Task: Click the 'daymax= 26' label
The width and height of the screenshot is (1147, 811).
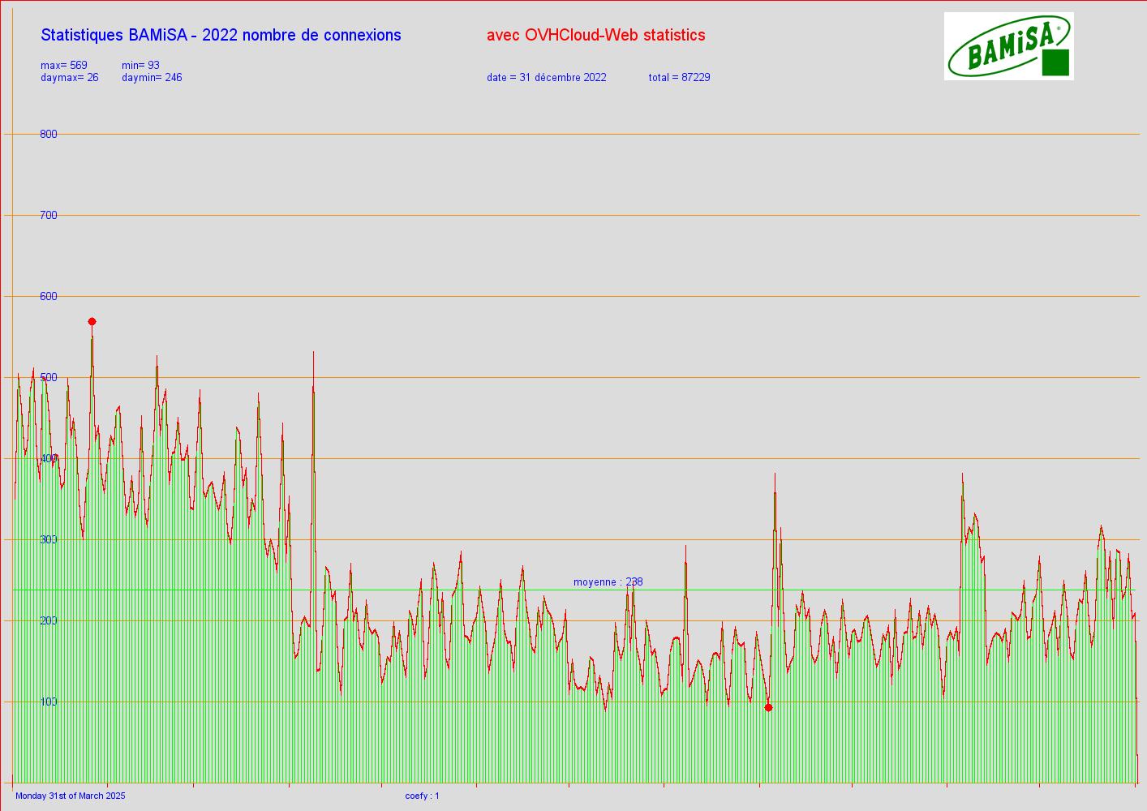Action: (x=70, y=78)
